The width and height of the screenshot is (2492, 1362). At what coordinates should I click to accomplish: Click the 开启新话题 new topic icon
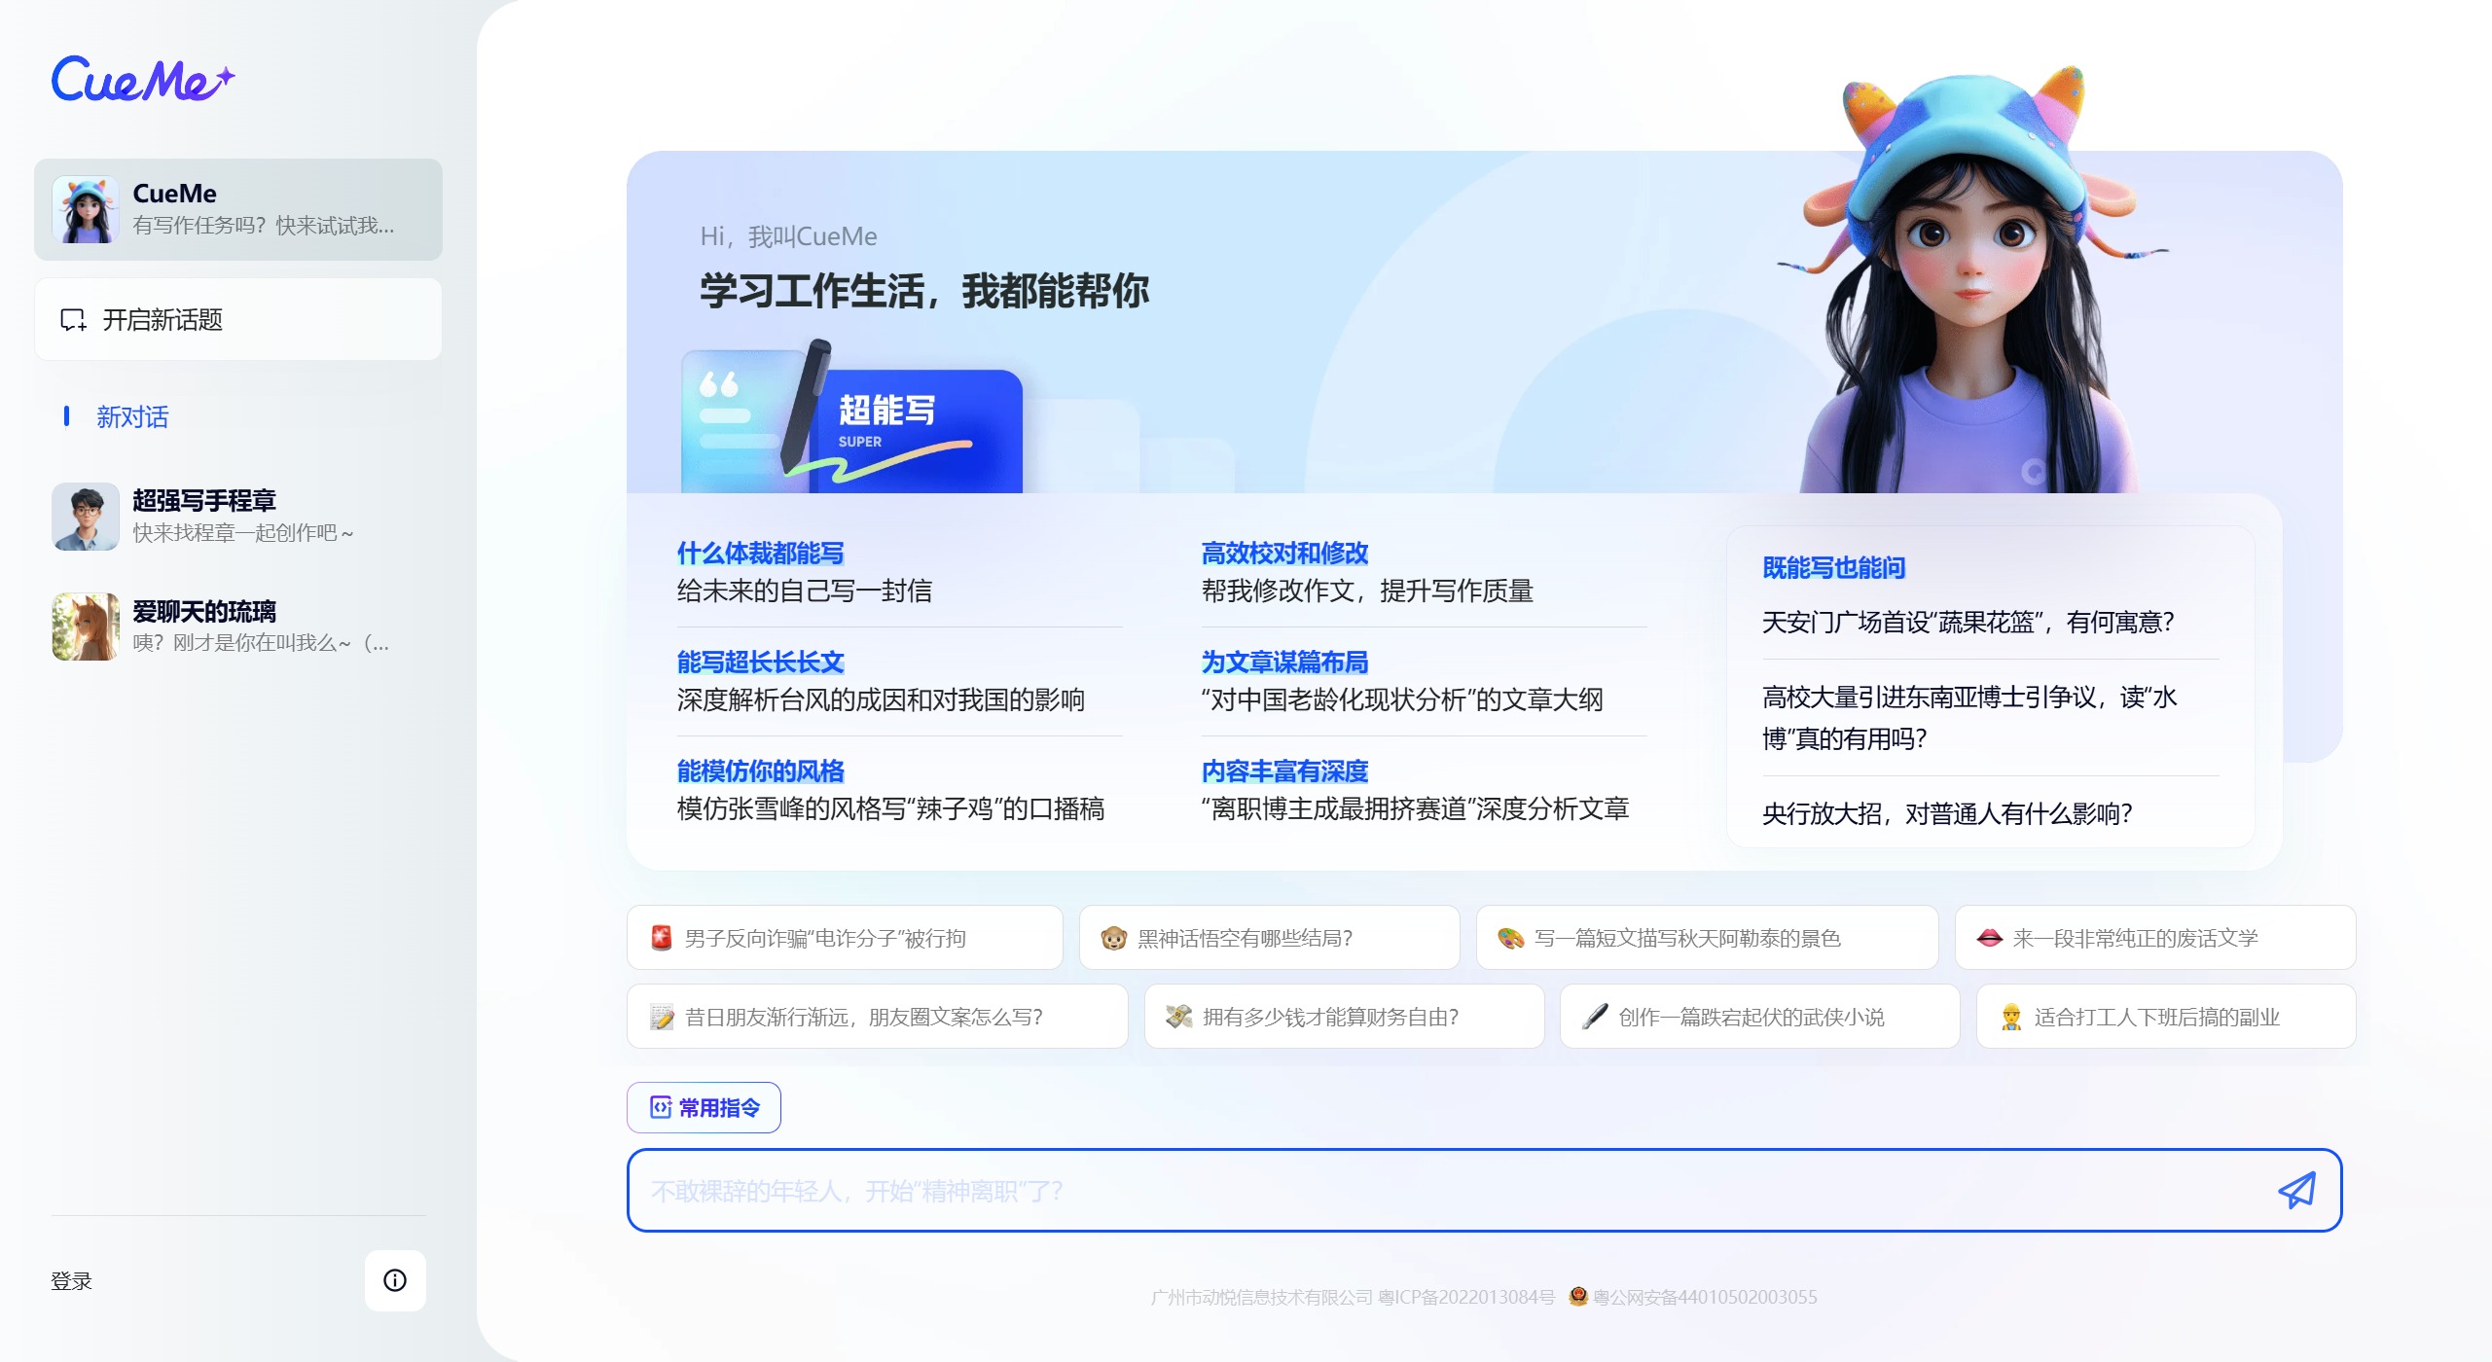pyautogui.click(x=72, y=319)
